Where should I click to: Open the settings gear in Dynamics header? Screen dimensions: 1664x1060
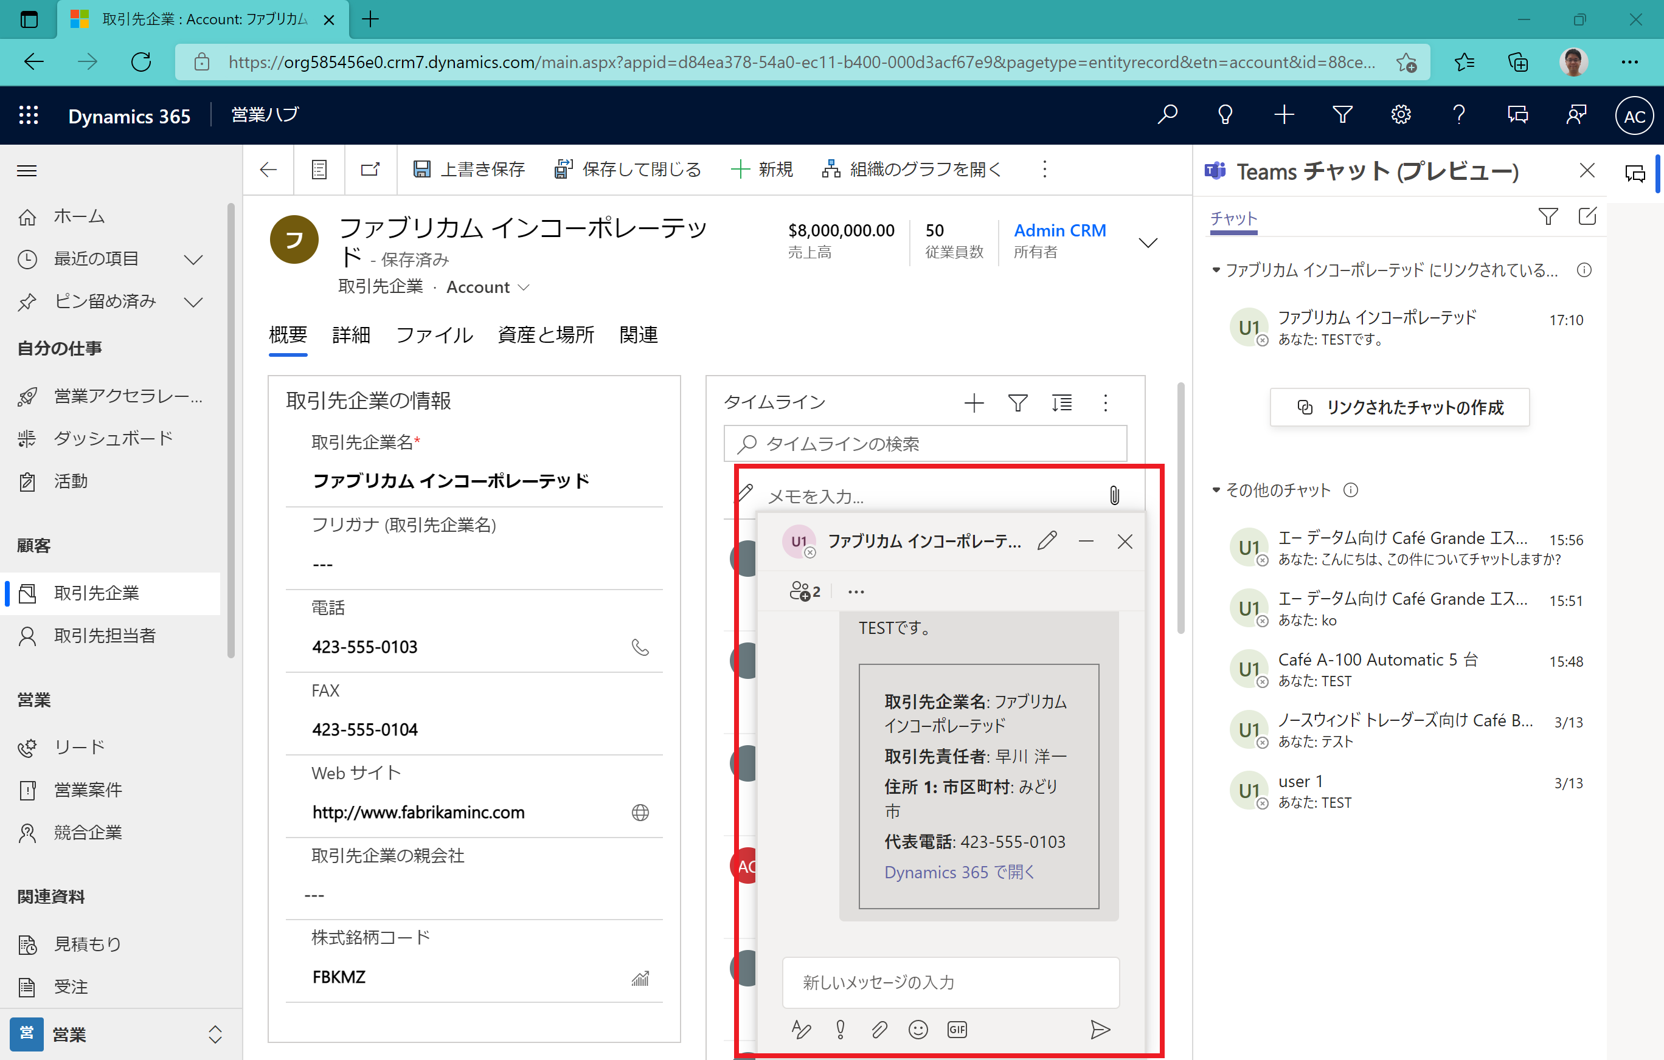[1401, 114]
